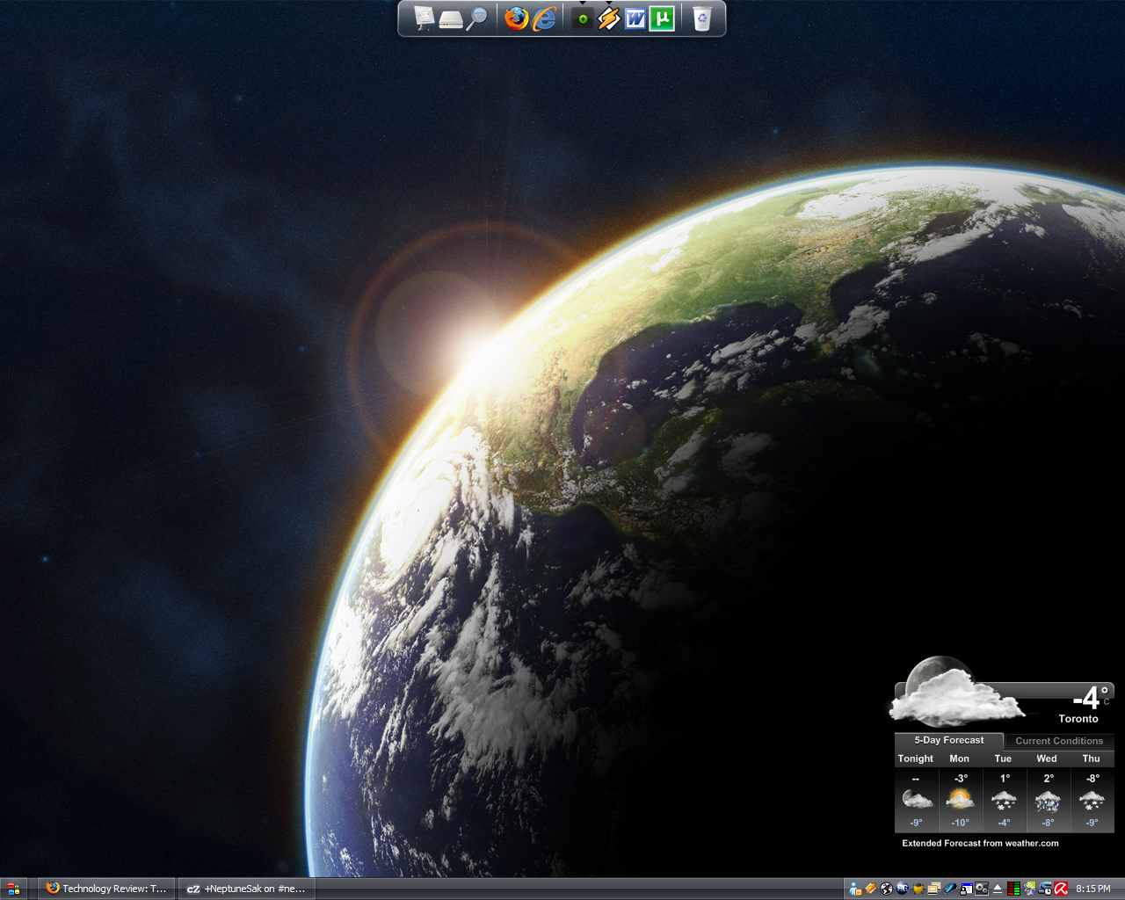Launch Internet Explorer from the dock

[x=545, y=18]
